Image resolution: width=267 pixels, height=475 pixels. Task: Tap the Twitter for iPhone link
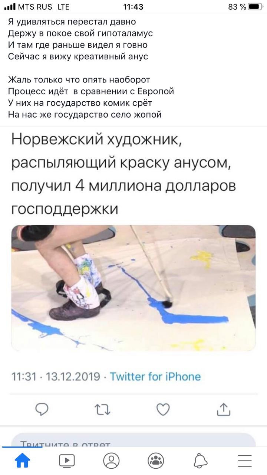point(155,377)
